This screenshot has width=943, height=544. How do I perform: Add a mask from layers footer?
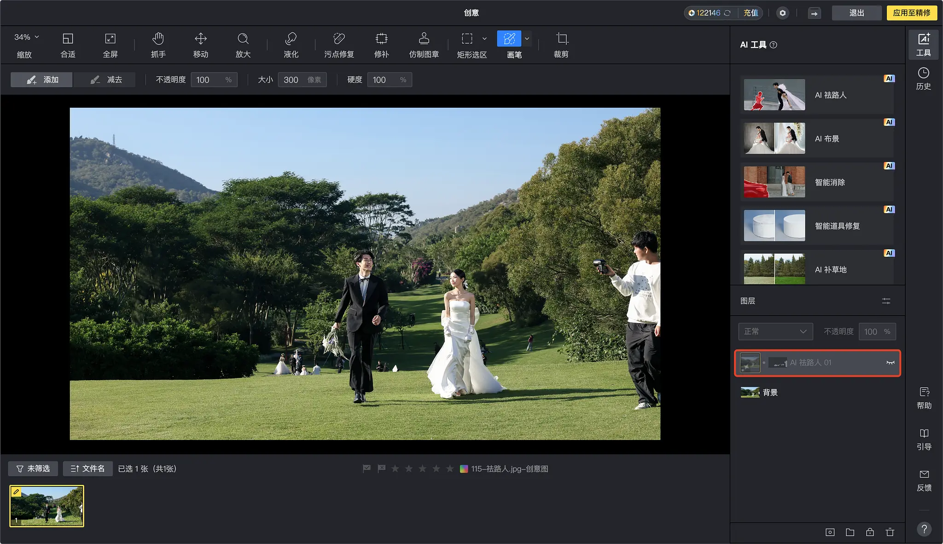830,532
